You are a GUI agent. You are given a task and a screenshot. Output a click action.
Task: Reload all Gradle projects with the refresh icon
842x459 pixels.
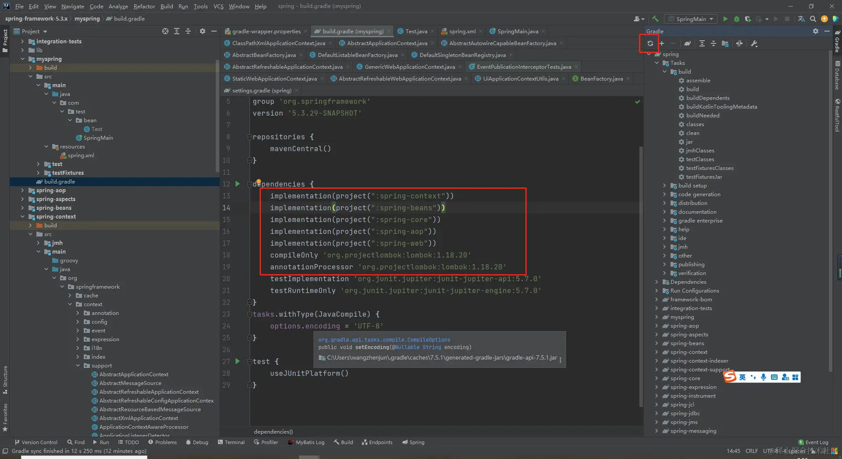coord(650,43)
